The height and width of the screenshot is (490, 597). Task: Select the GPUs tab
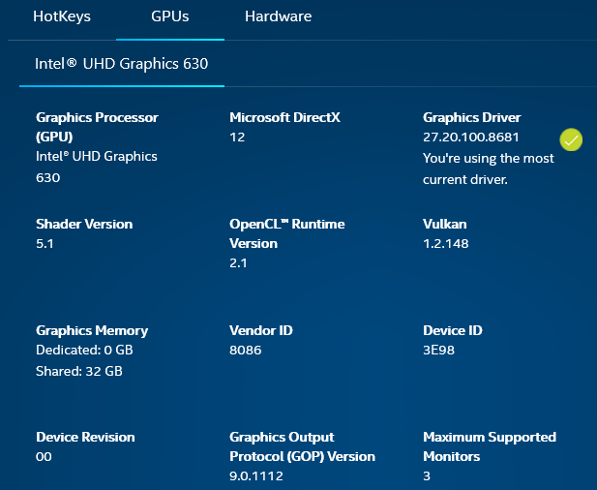point(169,16)
